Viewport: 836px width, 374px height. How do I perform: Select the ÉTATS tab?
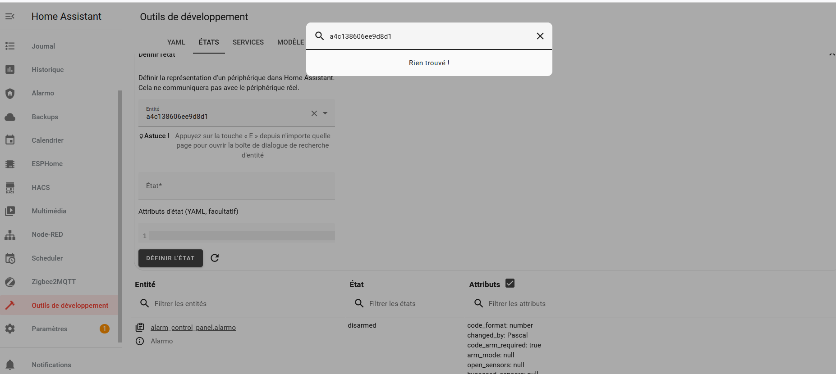coord(209,42)
